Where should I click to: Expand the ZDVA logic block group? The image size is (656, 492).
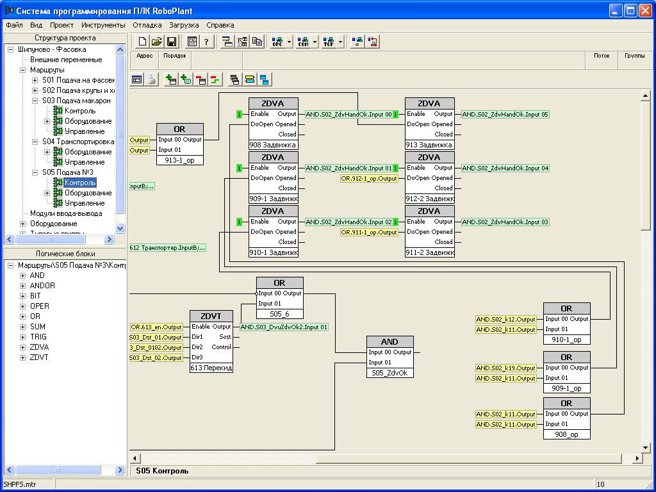click(x=23, y=347)
